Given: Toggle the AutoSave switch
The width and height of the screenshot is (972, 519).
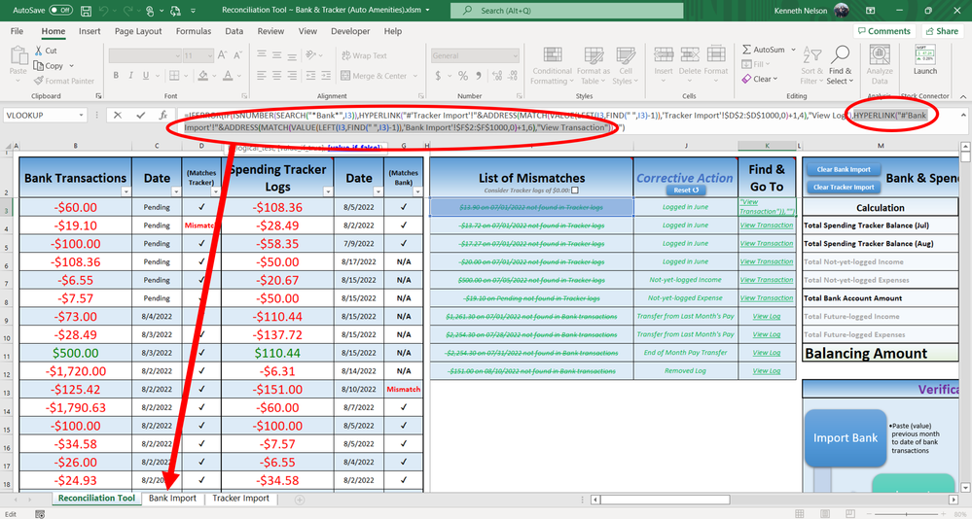Looking at the screenshot, I should [60, 11].
